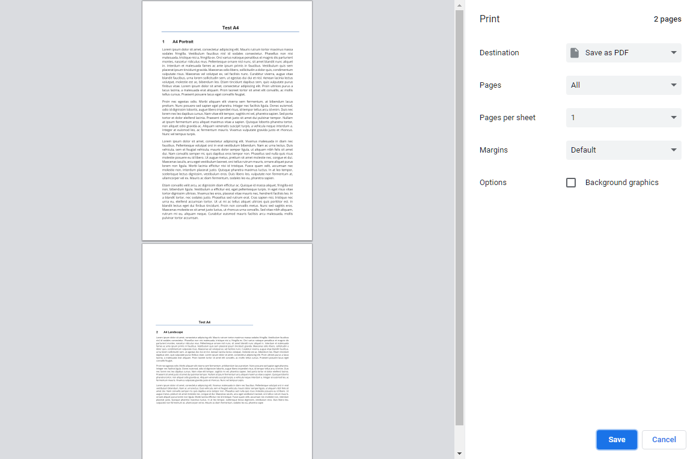Click the scroll down arrow in the preview pane
This screenshot has height=459, width=696.
tap(459, 452)
